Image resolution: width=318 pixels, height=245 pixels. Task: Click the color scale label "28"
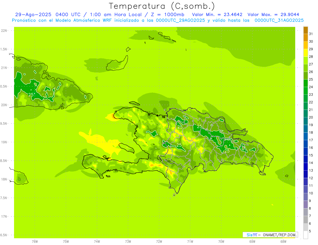point(311,57)
